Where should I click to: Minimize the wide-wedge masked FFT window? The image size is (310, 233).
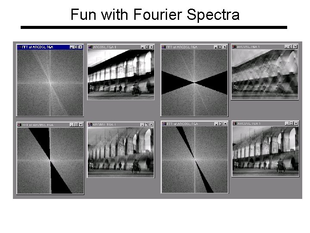tap(72, 125)
